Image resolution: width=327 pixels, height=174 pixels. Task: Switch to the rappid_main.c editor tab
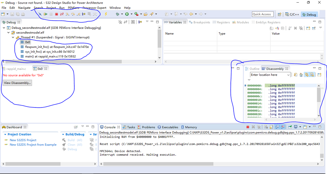click(x=14, y=69)
